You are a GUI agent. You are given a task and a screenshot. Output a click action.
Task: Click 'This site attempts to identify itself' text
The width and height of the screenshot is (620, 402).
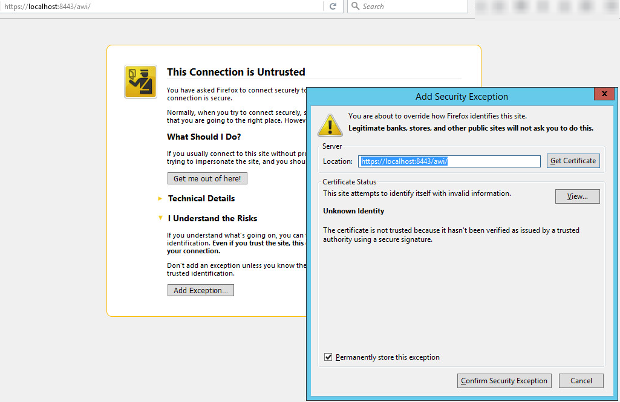(417, 193)
